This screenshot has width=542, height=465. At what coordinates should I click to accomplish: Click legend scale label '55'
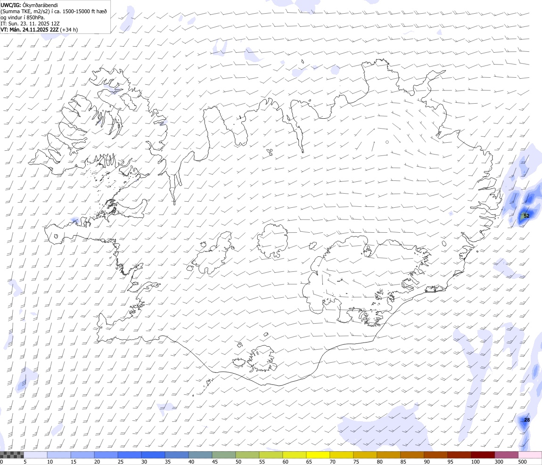coord(262,462)
